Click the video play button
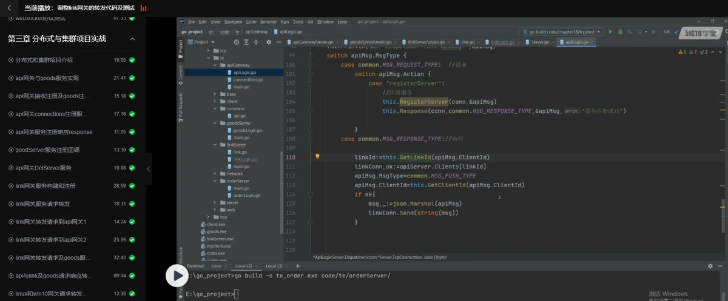This screenshot has height=301, width=728. (177, 277)
